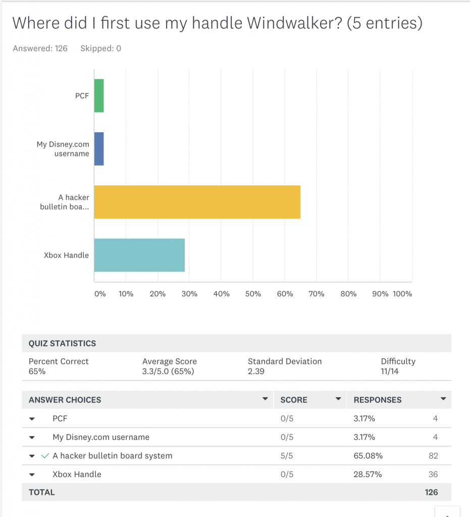The image size is (470, 517).
Task: Click the scroll-up button at the bottom right
Action: [x=447, y=512]
